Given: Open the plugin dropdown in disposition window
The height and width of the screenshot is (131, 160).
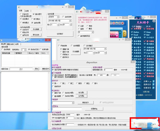Looking at the screenshot, I should tap(73, 103).
